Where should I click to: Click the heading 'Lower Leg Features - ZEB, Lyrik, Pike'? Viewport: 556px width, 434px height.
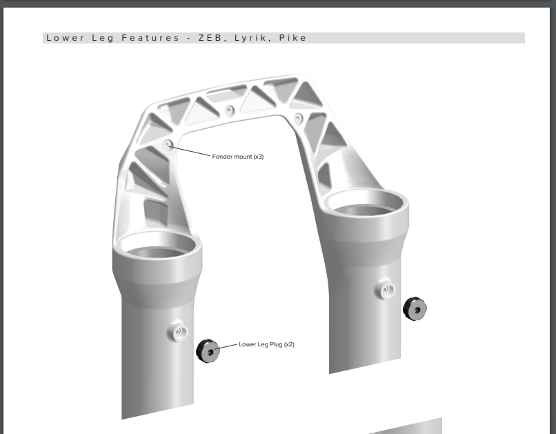pyautogui.click(x=176, y=38)
